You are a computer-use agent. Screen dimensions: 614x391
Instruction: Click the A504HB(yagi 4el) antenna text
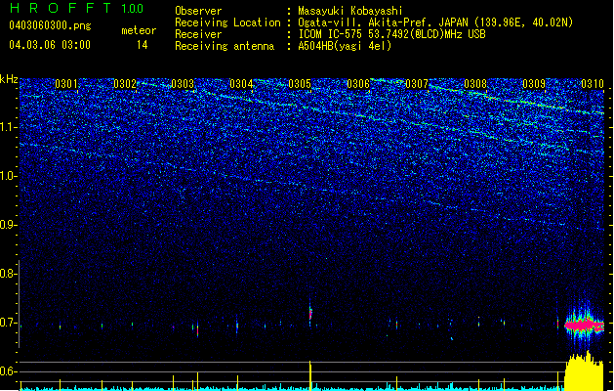[x=345, y=46]
